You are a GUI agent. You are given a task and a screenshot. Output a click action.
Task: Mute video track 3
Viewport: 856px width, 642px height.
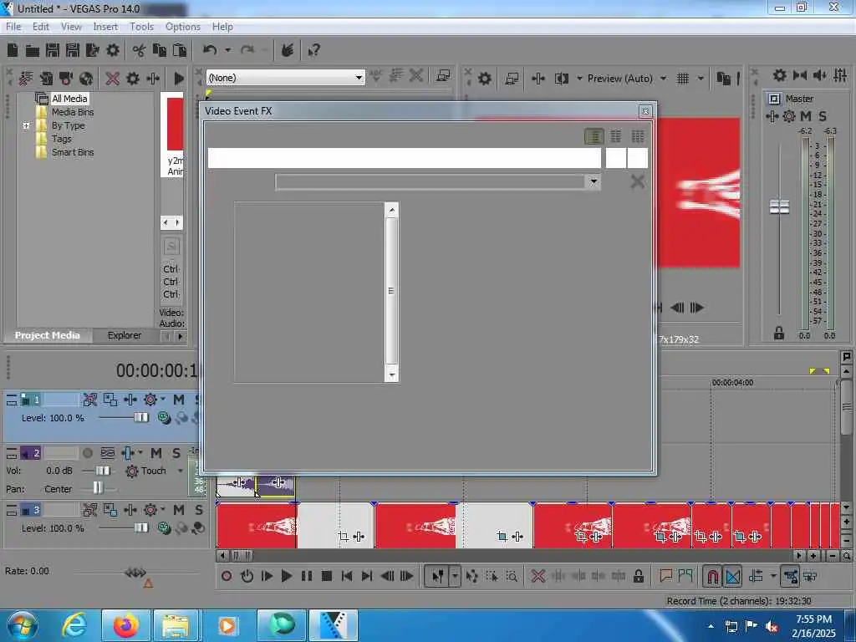tap(179, 510)
